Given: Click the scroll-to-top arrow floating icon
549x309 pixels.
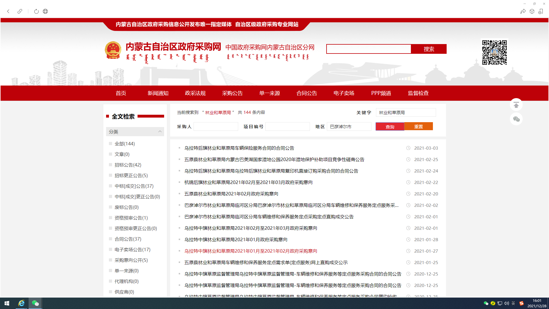Looking at the screenshot, I should click(x=516, y=105).
